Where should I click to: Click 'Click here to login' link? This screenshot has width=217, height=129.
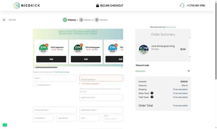coord(62,72)
